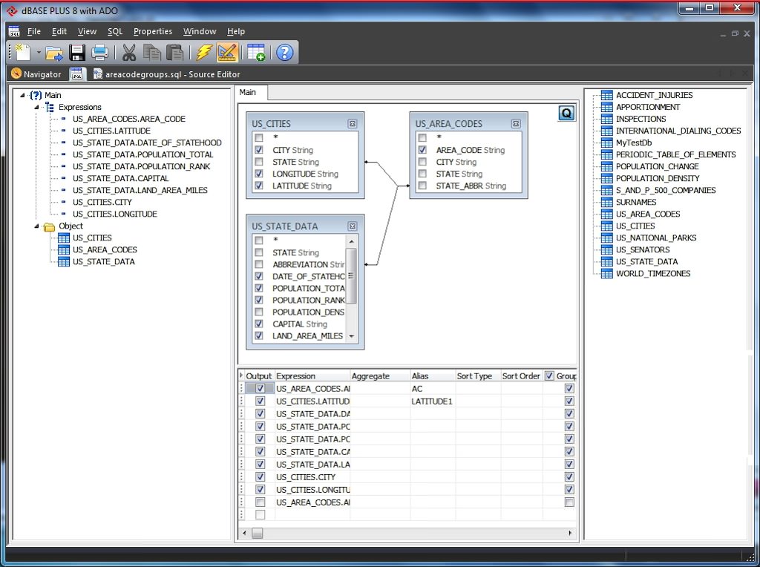This screenshot has width=760, height=567.
Task: Switch to areacodegroups.sql Source Editor tab
Action: click(167, 74)
